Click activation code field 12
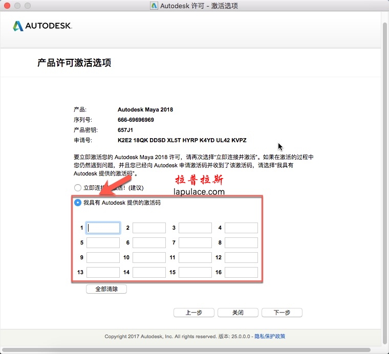 click(x=241, y=257)
